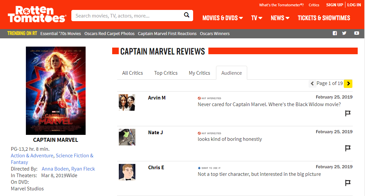Click the 'Page 1 of 19' text
Screen dimensions: 365x196
point(329,83)
